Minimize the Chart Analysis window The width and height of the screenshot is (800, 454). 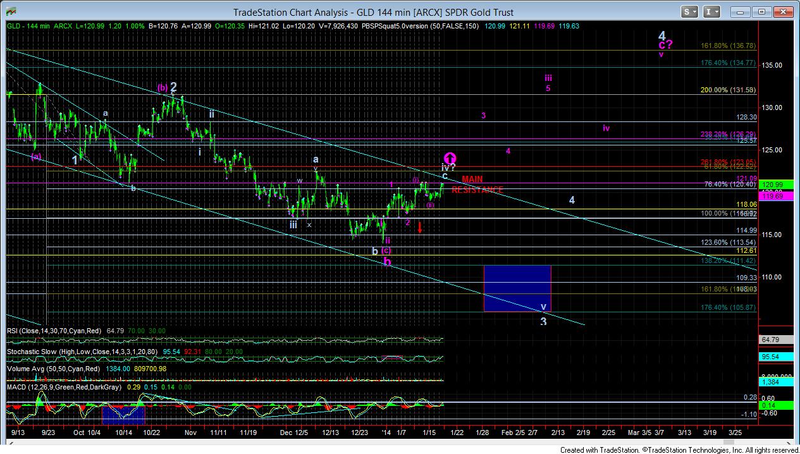(x=741, y=11)
